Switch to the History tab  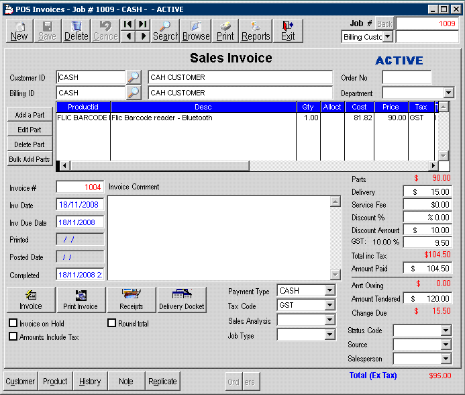pyautogui.click(x=90, y=381)
